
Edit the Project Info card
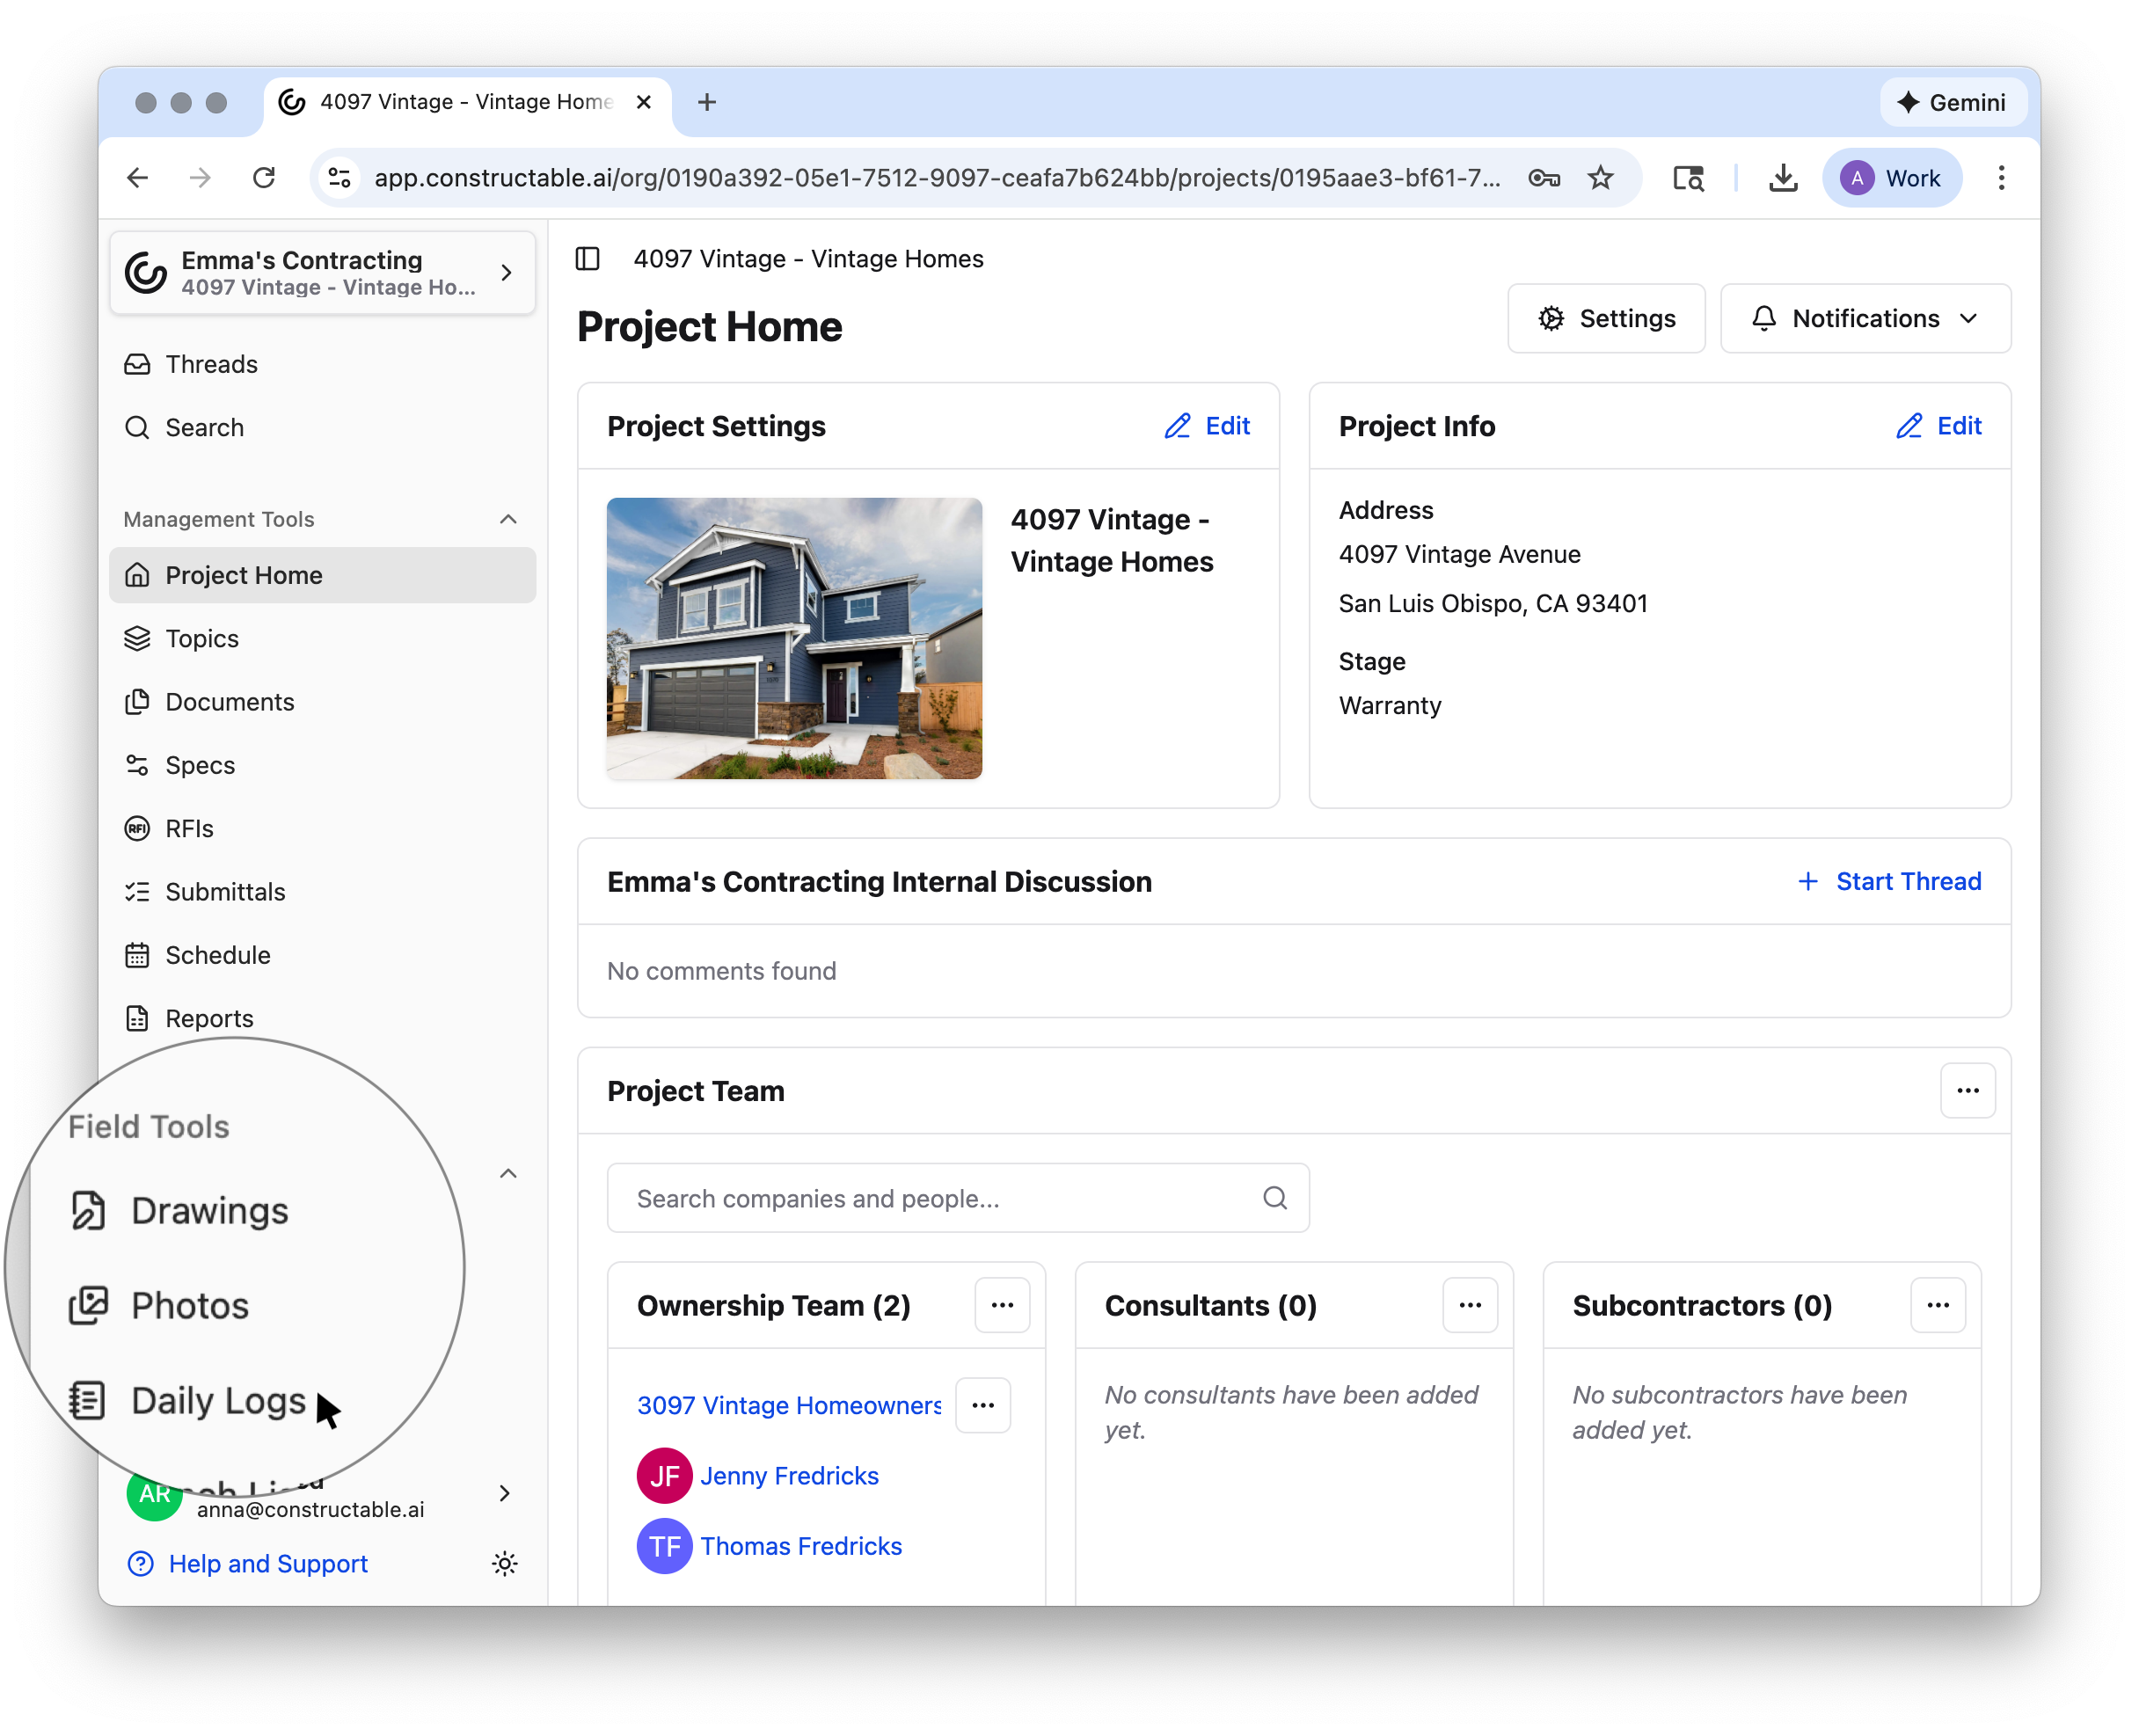tap(1939, 426)
